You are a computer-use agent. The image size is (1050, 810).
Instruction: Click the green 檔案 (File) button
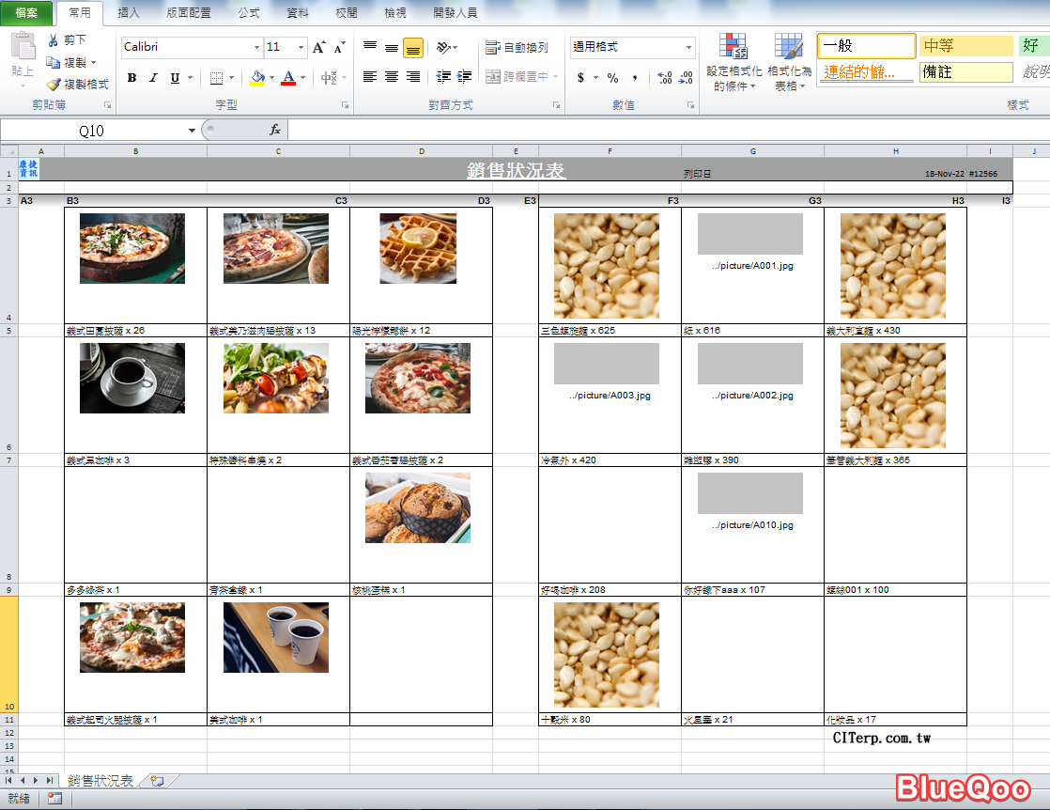coord(26,13)
